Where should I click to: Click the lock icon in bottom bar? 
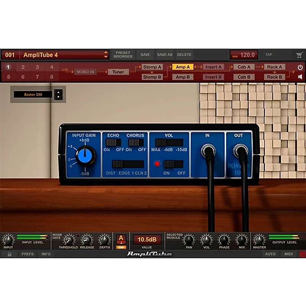click(x=9, y=254)
